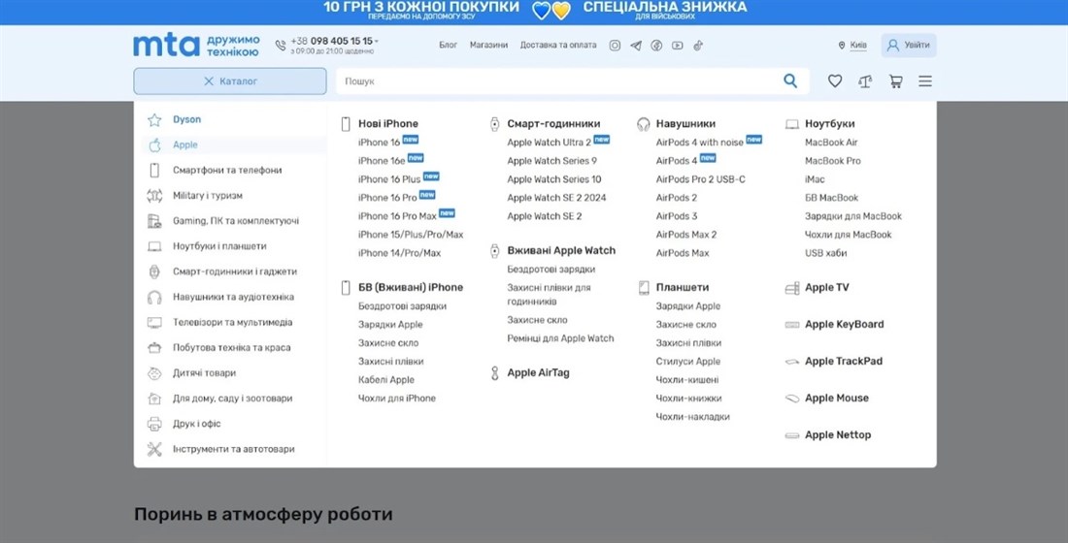Go to the Apple AirTag section
1068x543 pixels.
click(538, 373)
